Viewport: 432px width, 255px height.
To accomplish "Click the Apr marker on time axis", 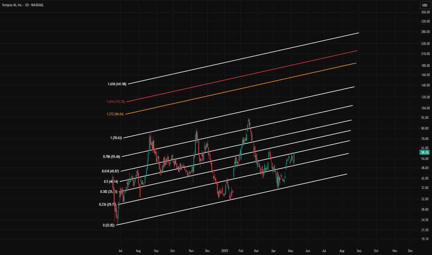I will pyautogui.click(x=273, y=251).
